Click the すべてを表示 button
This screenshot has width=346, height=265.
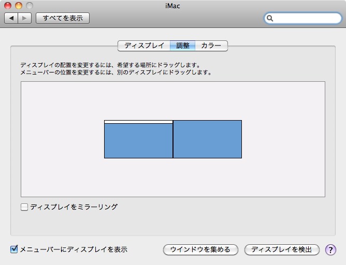[x=63, y=18]
